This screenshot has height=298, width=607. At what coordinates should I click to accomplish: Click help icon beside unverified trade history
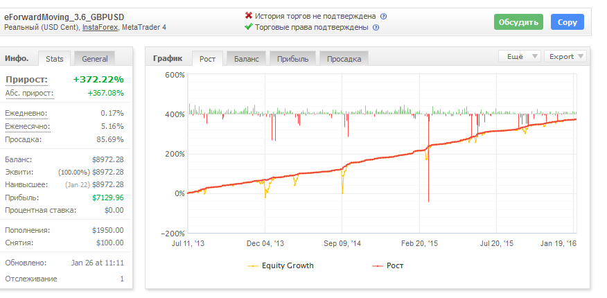(x=383, y=16)
